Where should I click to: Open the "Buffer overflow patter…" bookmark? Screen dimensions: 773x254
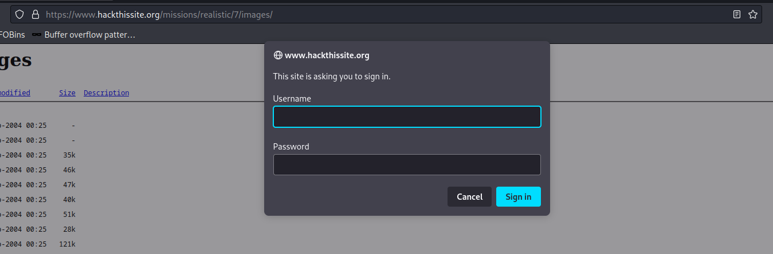pos(89,35)
